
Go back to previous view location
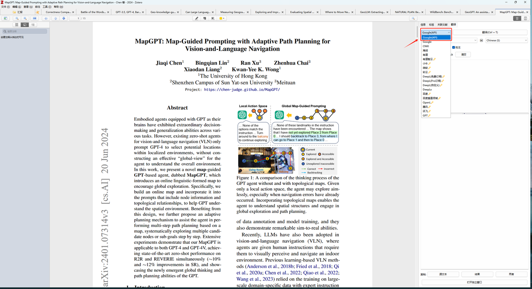point(46,18)
